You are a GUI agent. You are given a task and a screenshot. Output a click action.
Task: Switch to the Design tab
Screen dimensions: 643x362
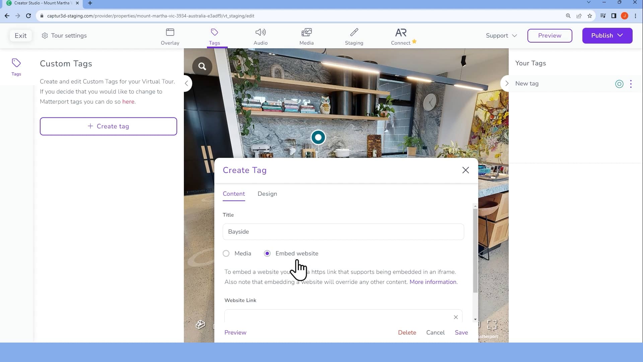tap(267, 194)
